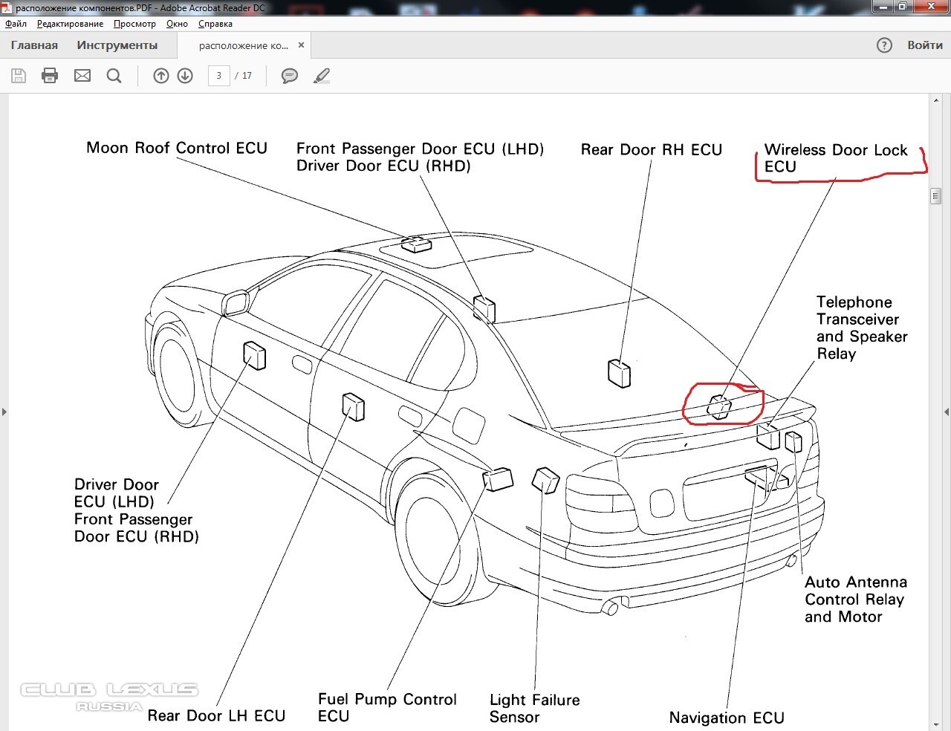Open the Редактирование menu
The width and height of the screenshot is (951, 731).
[x=70, y=24]
